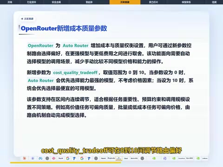Click the purple swirl logo between Nvidia icons

coord(165,158)
